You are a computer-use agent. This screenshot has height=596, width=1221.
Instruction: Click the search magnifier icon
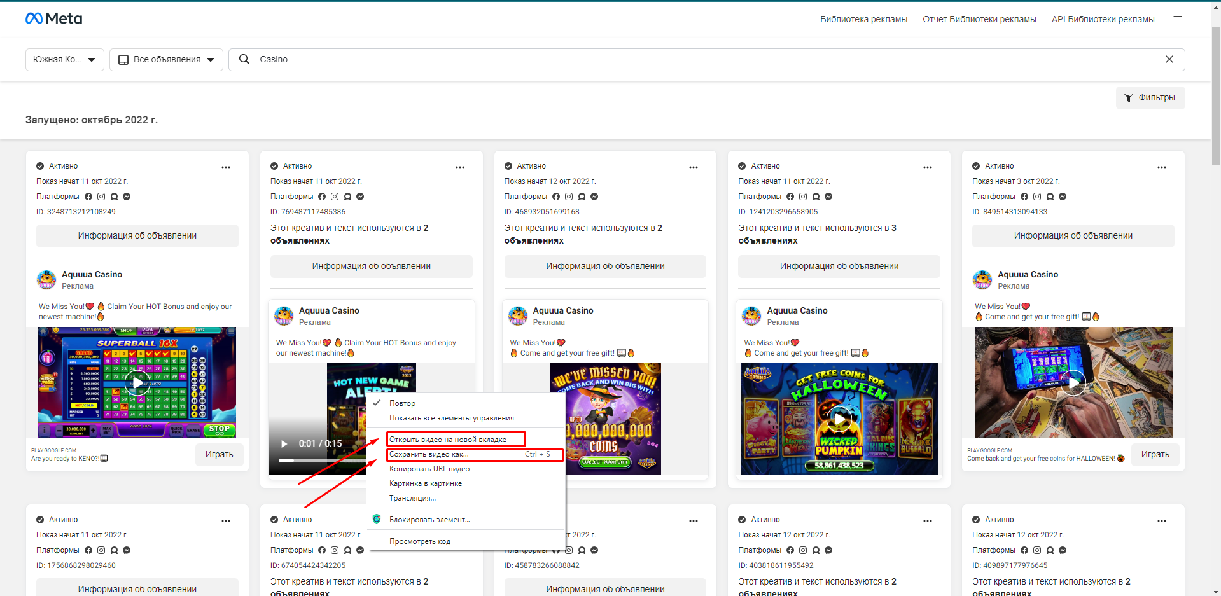[244, 59]
